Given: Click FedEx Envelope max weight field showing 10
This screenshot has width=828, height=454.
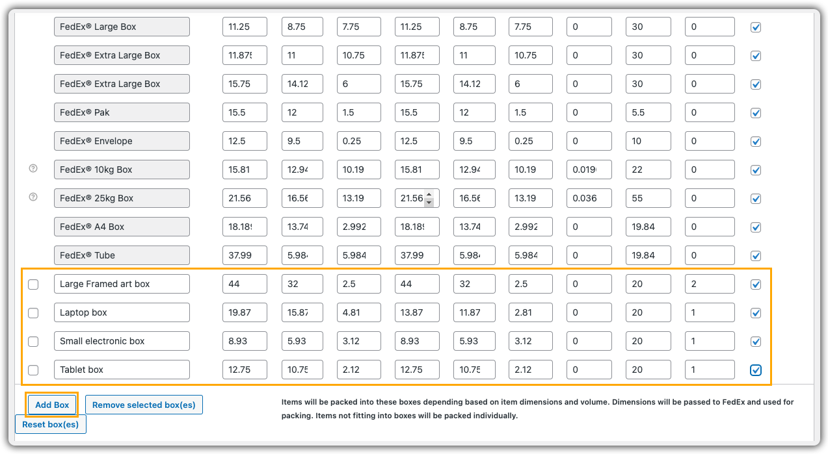Looking at the screenshot, I should (x=648, y=141).
